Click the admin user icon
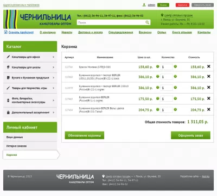Screen dimensions: 217x196 (x=144, y=5)
